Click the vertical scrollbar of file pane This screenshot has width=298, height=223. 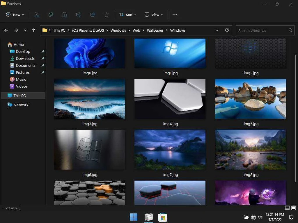click(296, 118)
